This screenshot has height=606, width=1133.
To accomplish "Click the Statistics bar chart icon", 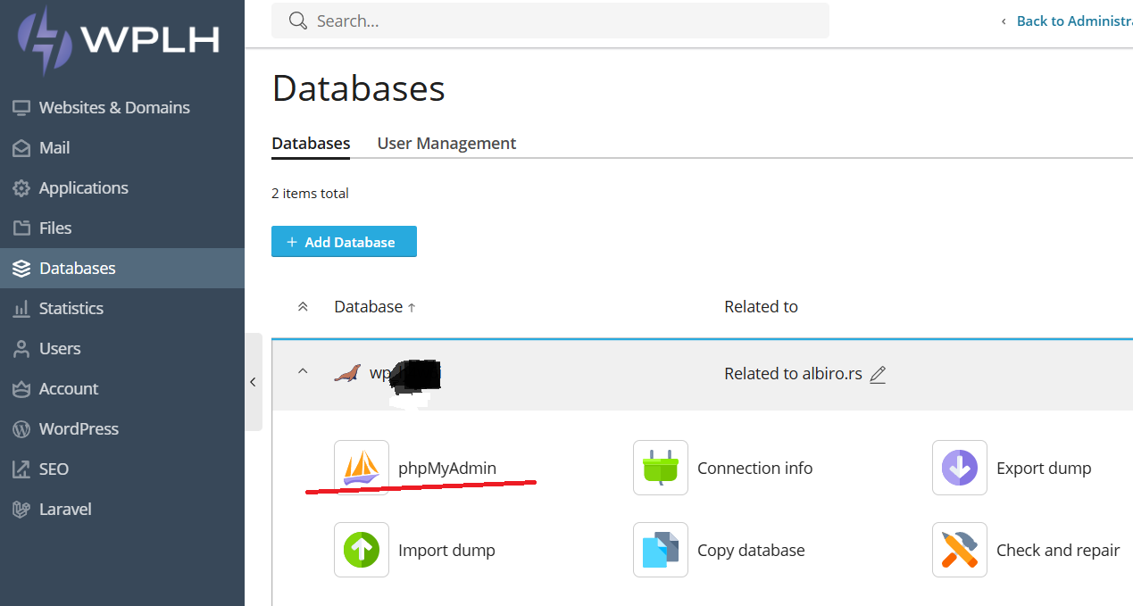I will coord(21,309).
